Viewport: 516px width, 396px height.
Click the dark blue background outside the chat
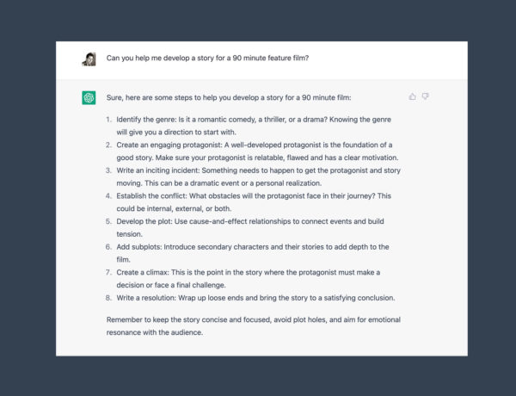pos(28,198)
